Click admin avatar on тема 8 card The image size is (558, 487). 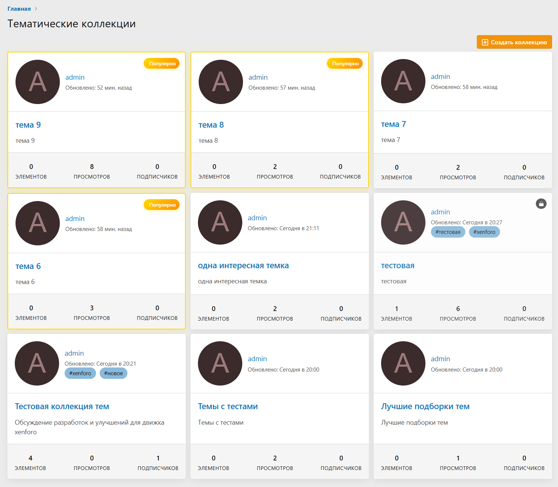[221, 82]
